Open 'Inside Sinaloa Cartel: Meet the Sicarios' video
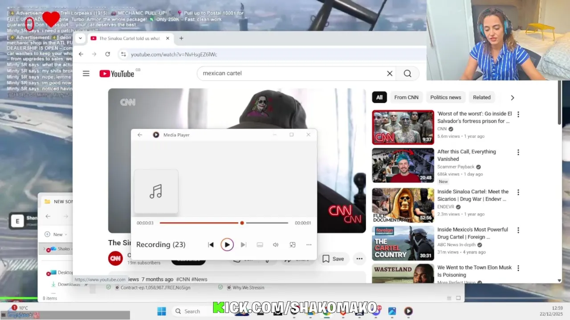The height and width of the screenshot is (320, 570). (473, 195)
